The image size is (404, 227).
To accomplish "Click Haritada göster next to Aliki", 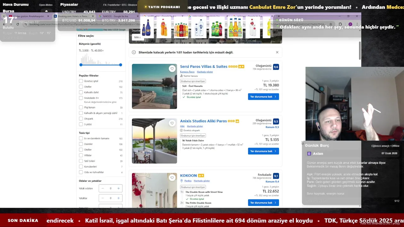I will coord(195,126).
